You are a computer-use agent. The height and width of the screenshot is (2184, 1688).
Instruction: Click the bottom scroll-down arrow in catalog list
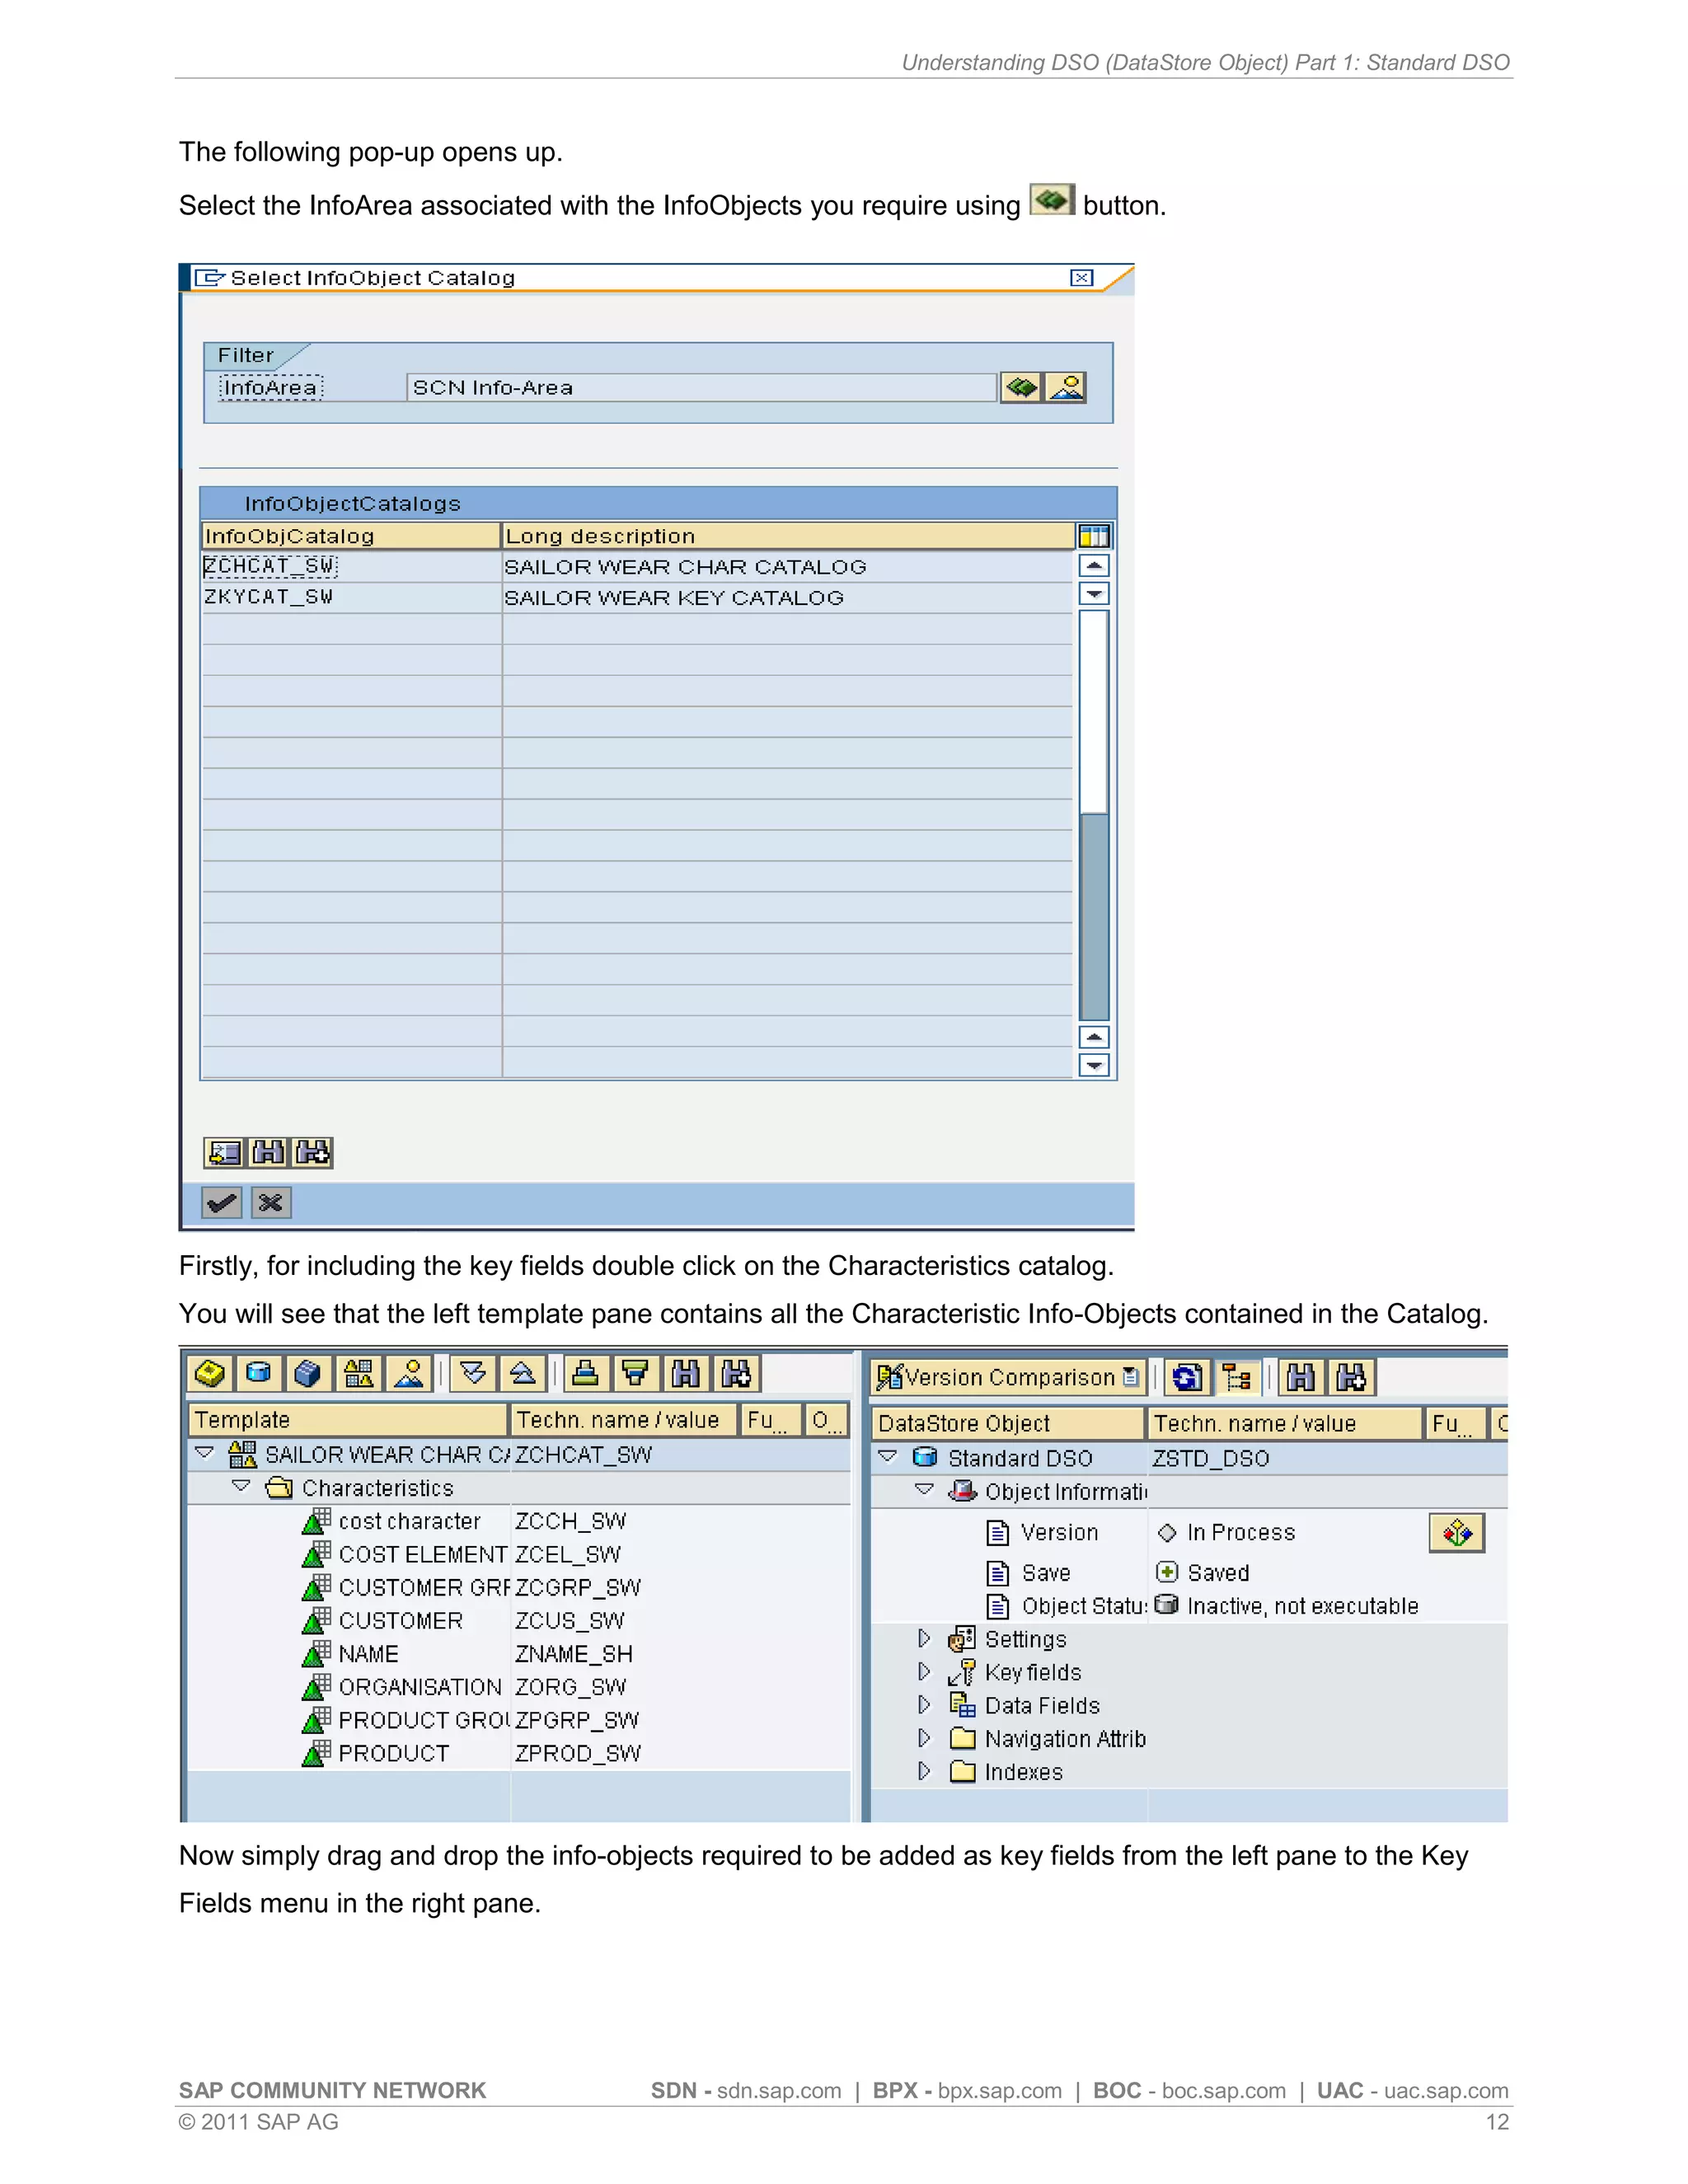pos(1095,1065)
